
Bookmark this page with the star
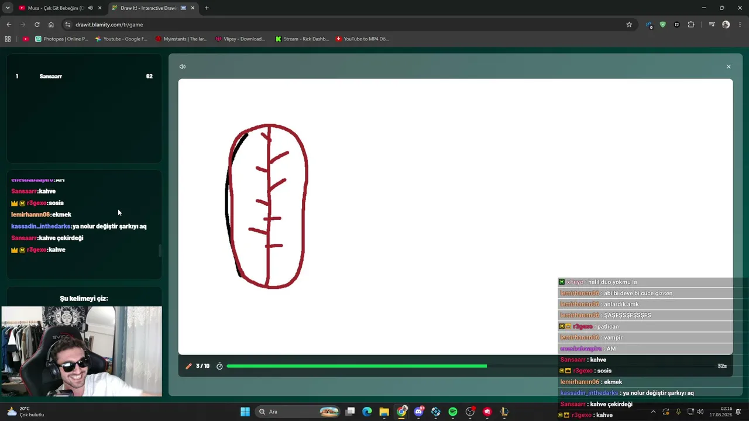[x=629, y=25]
